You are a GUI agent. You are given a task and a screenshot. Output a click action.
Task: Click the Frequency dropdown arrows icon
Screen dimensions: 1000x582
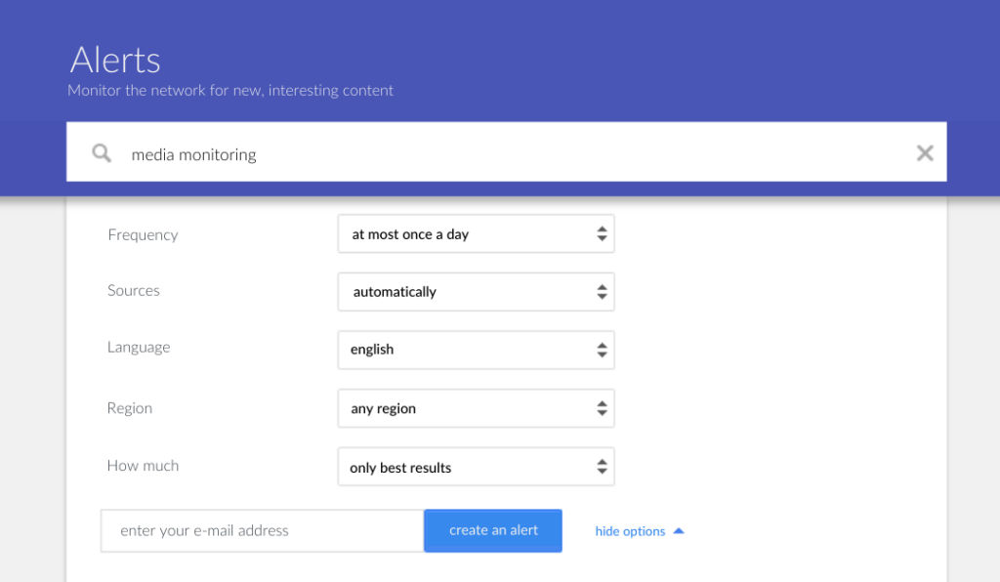pos(602,234)
